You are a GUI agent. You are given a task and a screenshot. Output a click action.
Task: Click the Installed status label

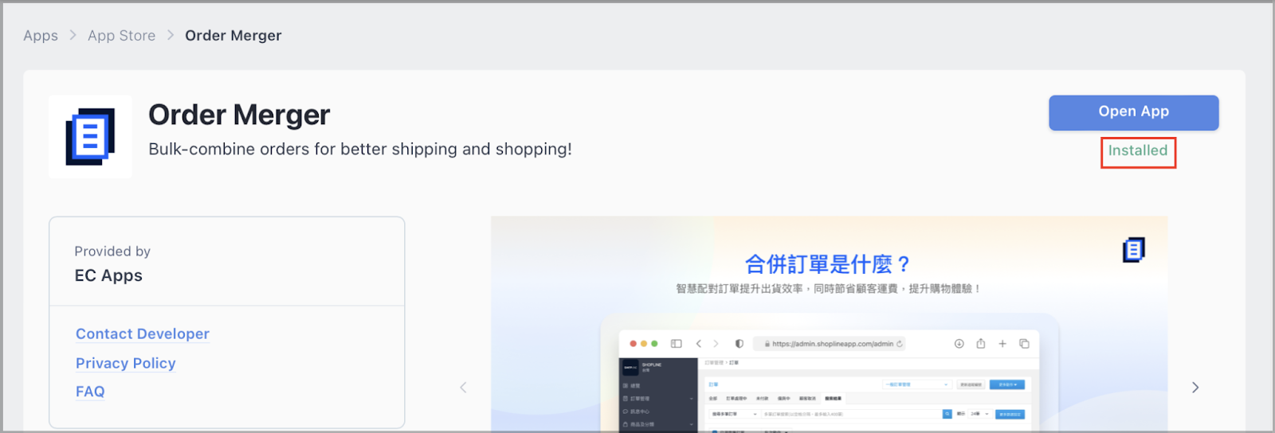pyautogui.click(x=1138, y=151)
